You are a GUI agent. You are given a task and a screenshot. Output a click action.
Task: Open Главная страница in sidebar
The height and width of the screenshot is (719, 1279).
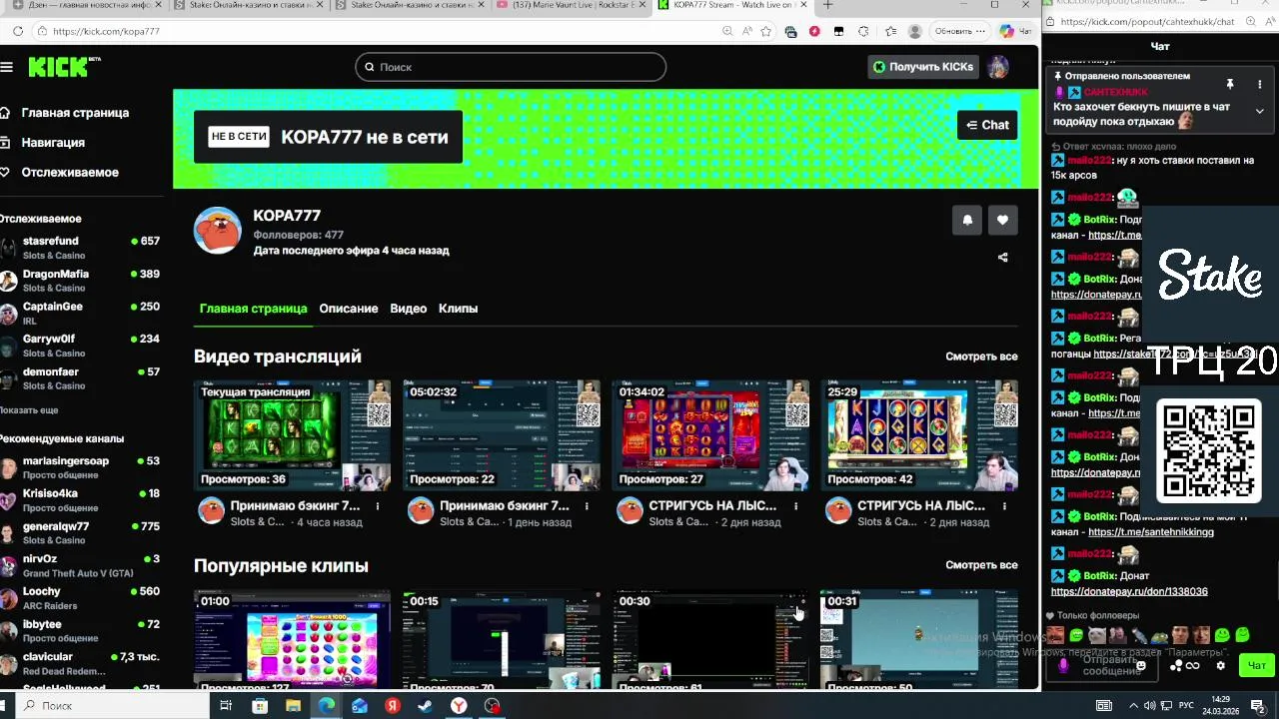[65, 113]
